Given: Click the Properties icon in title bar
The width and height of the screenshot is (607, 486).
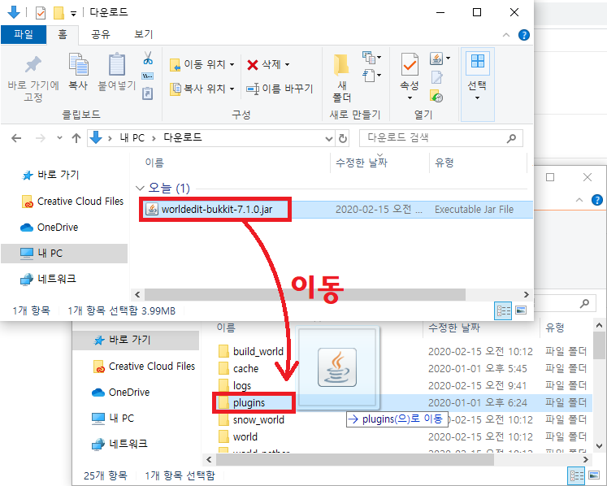Looking at the screenshot, I should (41, 13).
